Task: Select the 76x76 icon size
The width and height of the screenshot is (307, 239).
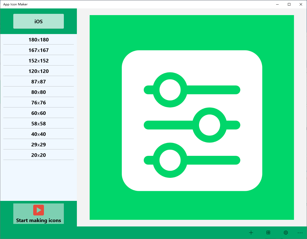Action: pos(38,102)
